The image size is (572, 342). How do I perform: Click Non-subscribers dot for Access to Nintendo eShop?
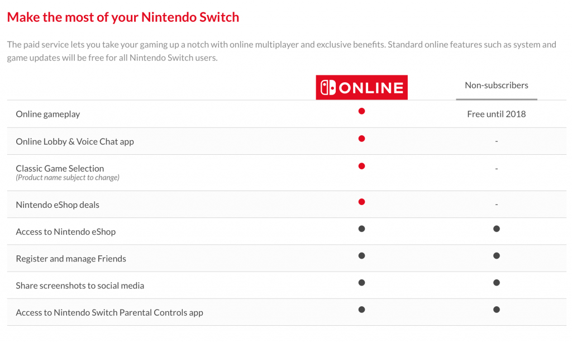point(497,229)
